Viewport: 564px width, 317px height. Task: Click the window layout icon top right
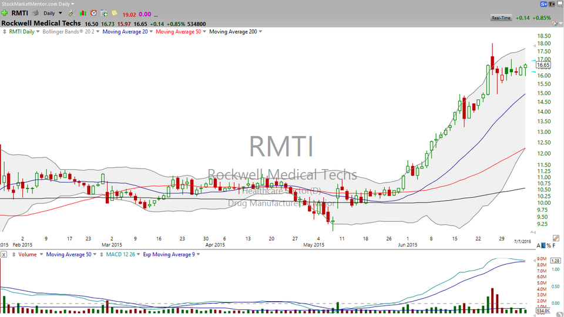tap(559, 4)
